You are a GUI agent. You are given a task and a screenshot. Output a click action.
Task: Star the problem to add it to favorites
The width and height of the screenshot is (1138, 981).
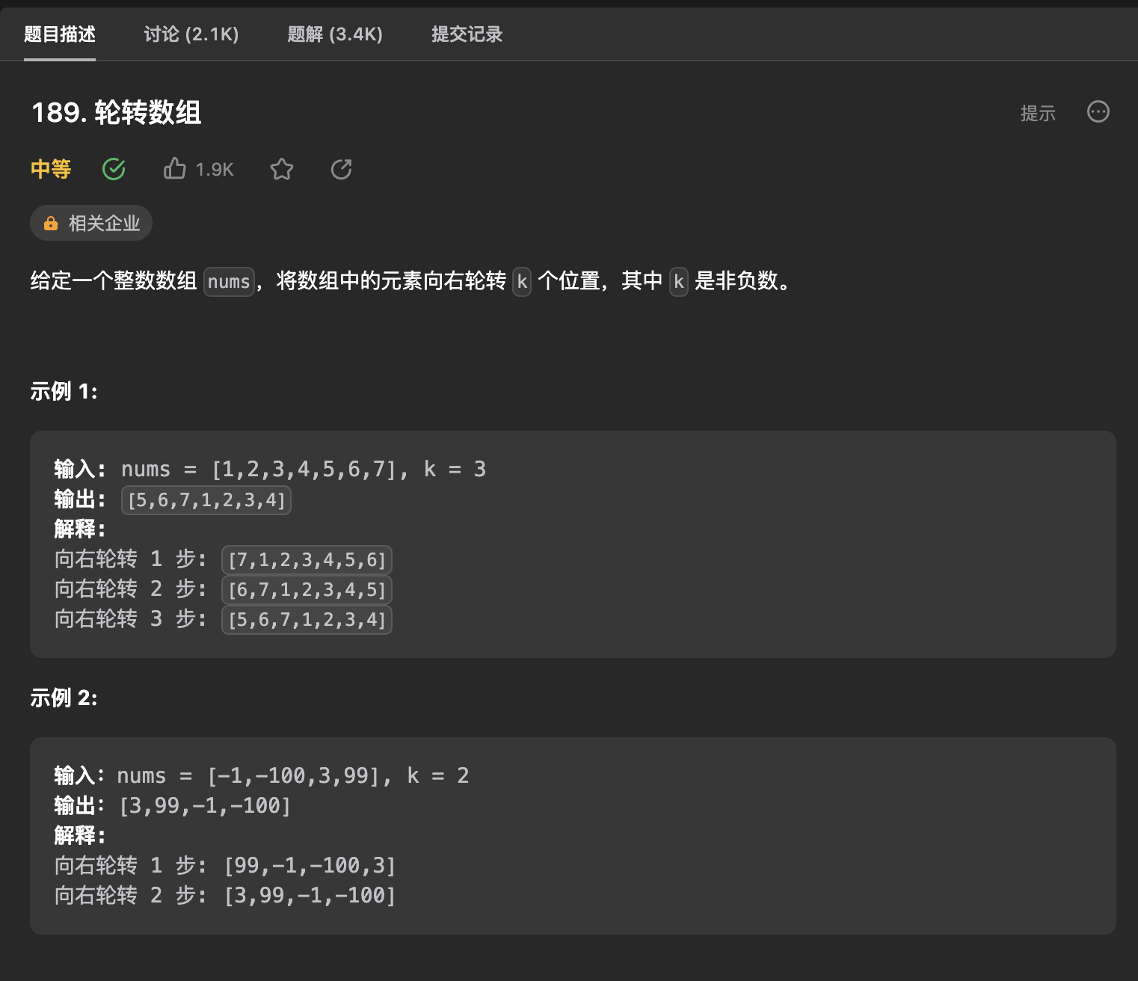click(282, 170)
